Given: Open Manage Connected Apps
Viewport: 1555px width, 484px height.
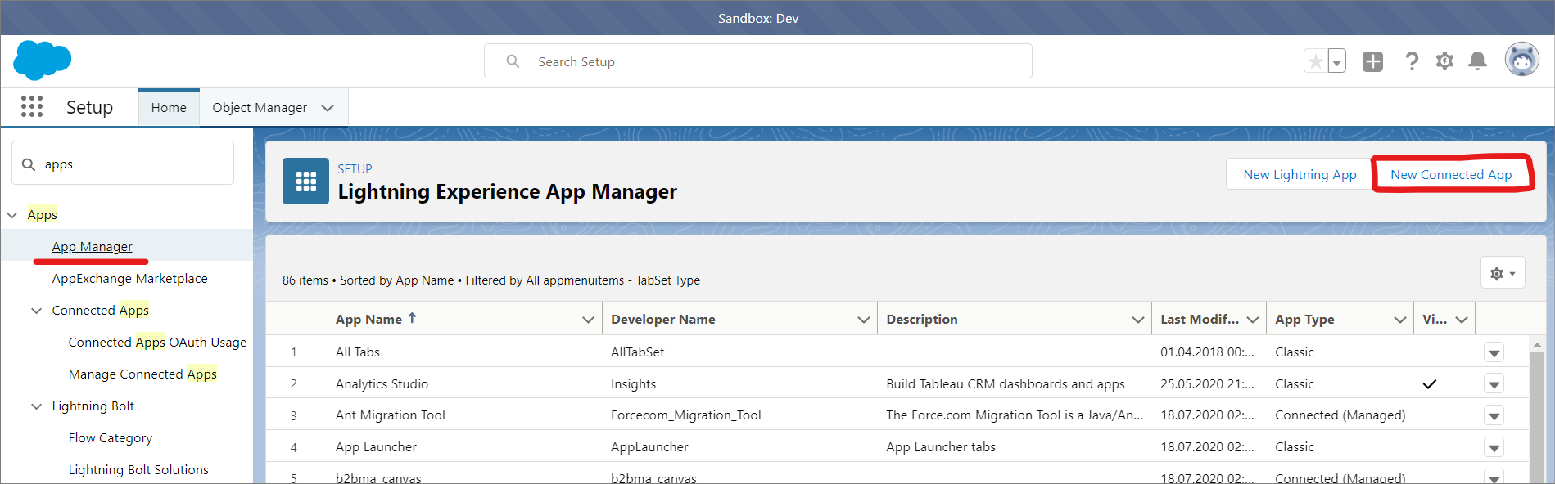Looking at the screenshot, I should pyautogui.click(x=142, y=374).
